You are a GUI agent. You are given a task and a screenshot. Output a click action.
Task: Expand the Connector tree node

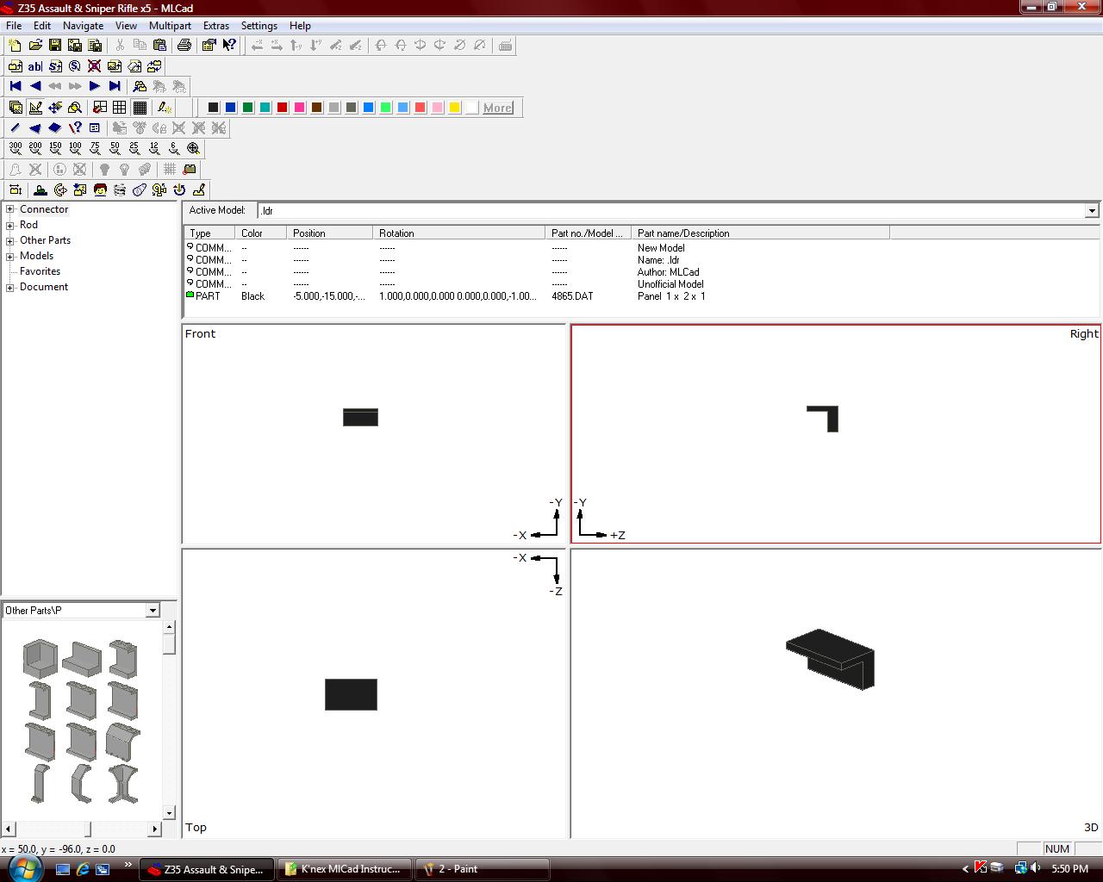pyautogui.click(x=10, y=209)
